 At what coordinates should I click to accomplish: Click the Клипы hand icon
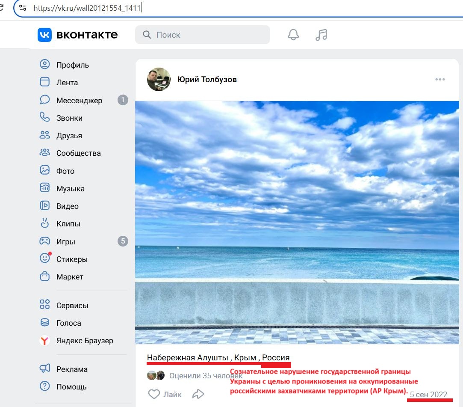pyautogui.click(x=44, y=223)
